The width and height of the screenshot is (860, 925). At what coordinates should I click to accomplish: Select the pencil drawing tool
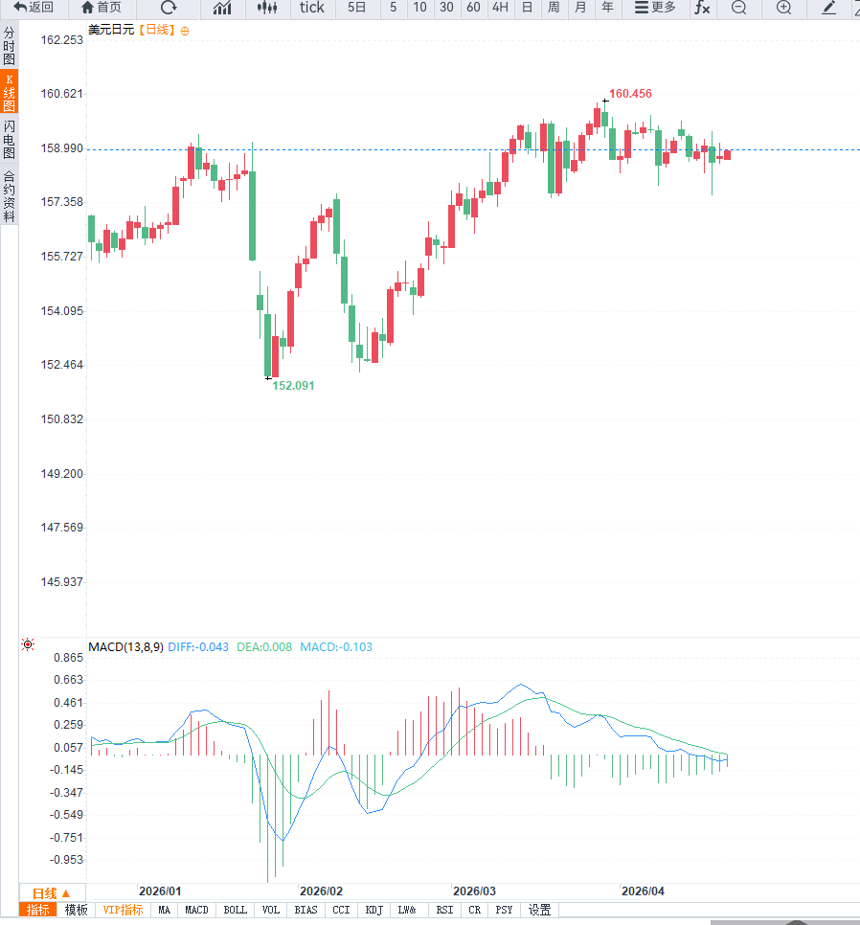829,8
